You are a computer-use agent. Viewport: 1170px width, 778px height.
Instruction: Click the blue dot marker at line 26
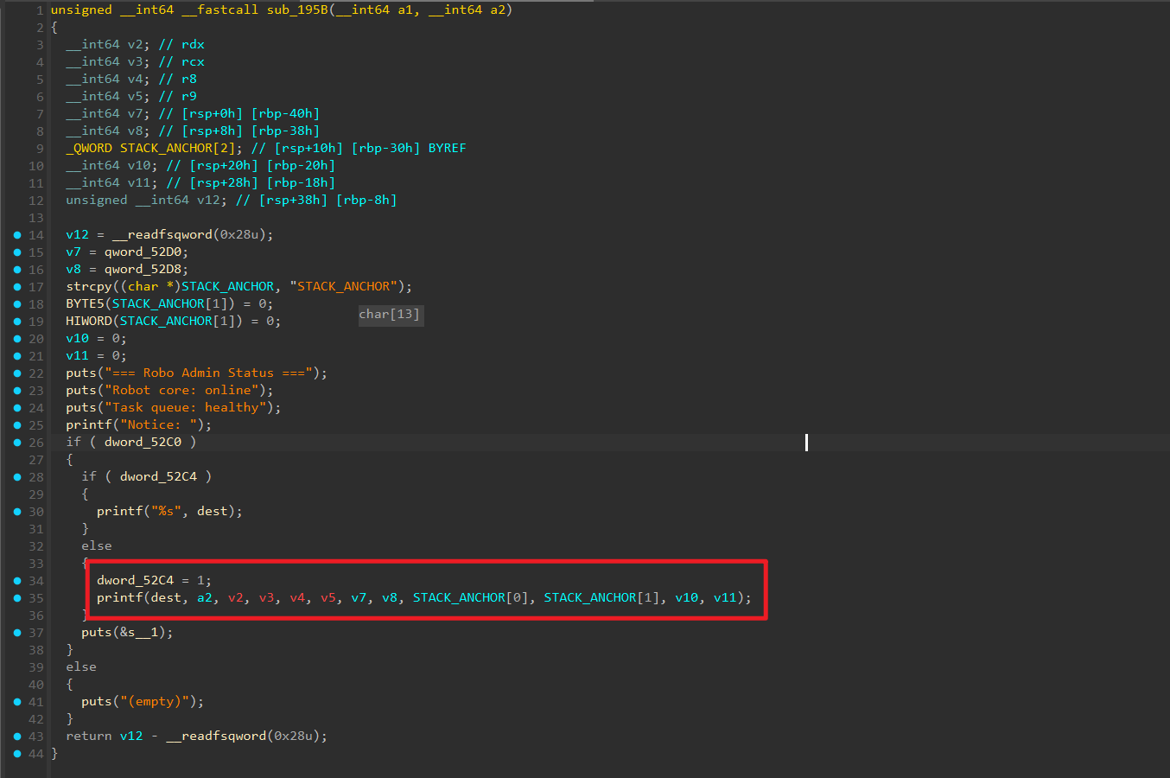16,443
